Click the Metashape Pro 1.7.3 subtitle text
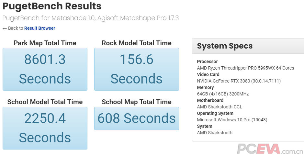This screenshot has width=304, height=155. pyautogui.click(x=90, y=18)
